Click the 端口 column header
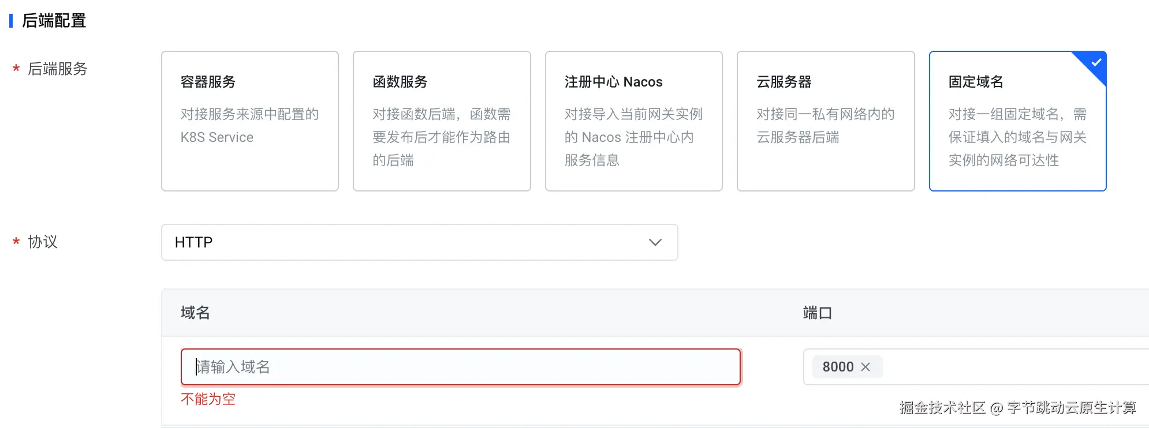Image resolution: width=1149 pixels, height=428 pixels. (817, 313)
